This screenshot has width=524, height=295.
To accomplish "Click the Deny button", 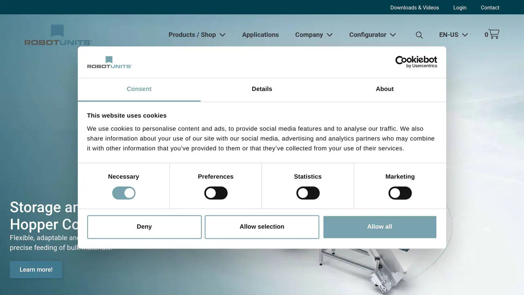I will click(145, 227).
